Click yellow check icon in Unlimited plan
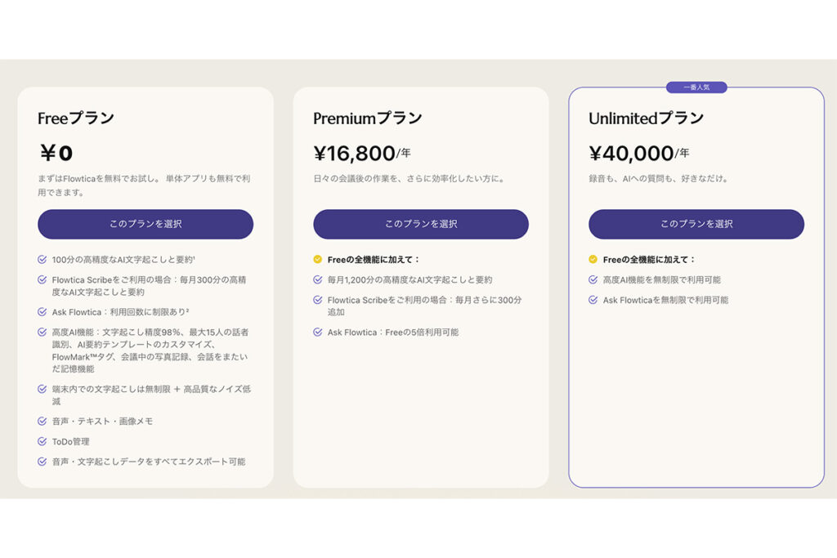This screenshot has width=837, height=558. pyautogui.click(x=593, y=259)
